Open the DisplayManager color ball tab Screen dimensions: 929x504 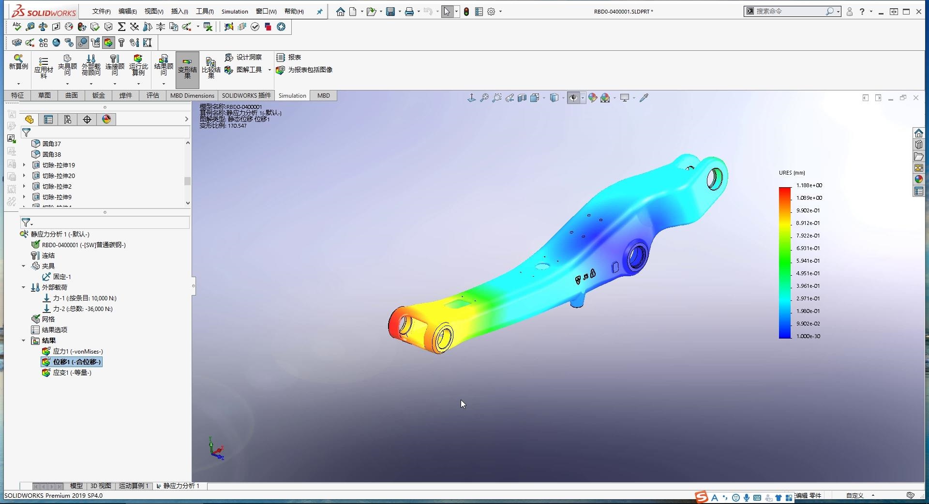(106, 119)
